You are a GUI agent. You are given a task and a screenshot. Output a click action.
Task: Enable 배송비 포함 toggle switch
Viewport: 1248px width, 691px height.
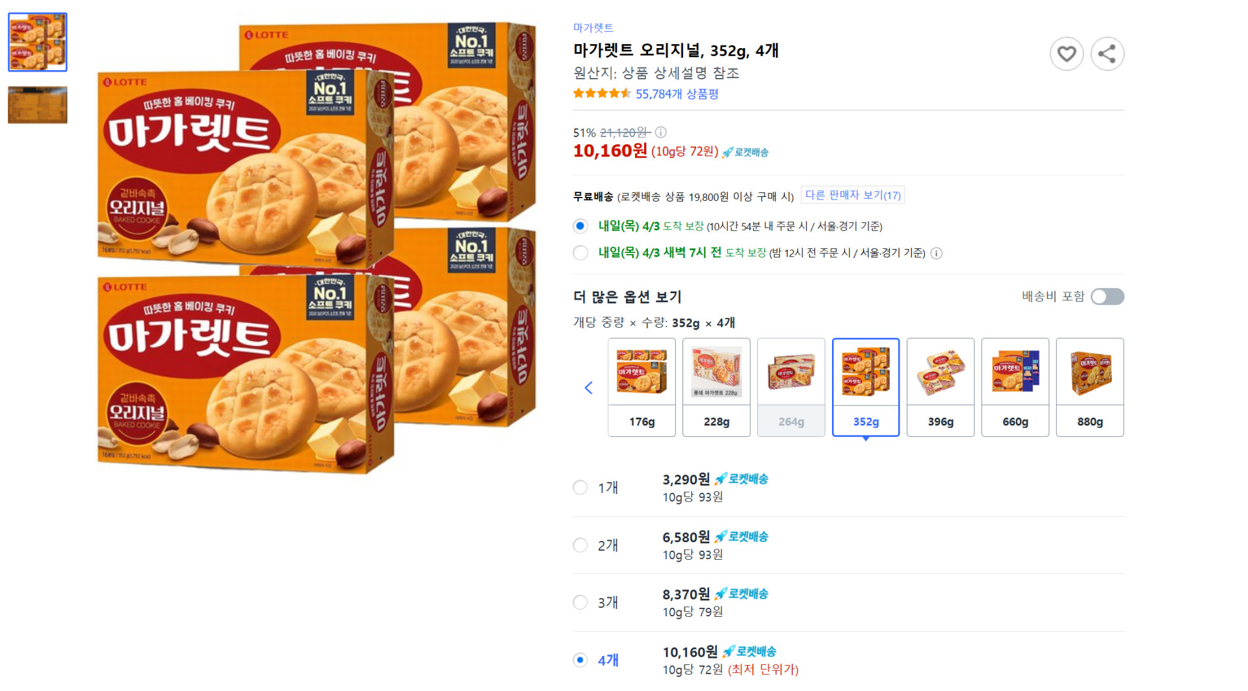[1107, 296]
